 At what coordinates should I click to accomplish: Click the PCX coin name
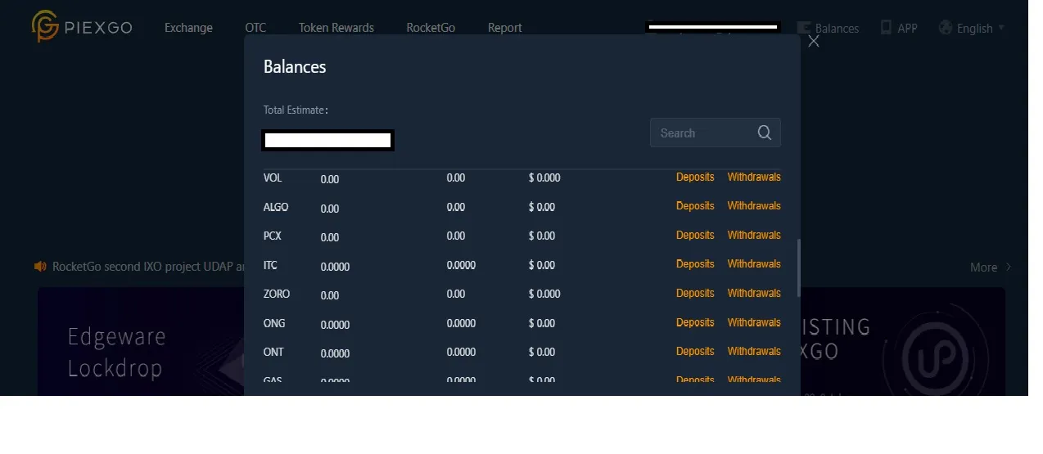pos(273,236)
